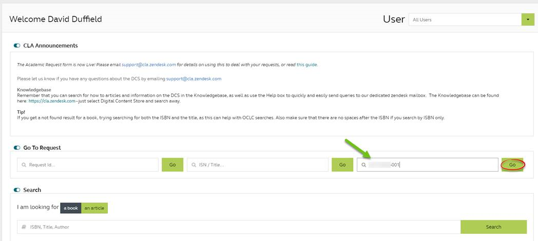Viewport: 538px width, 241px height.
Task: Open the 'this guide' link
Action: (306, 65)
